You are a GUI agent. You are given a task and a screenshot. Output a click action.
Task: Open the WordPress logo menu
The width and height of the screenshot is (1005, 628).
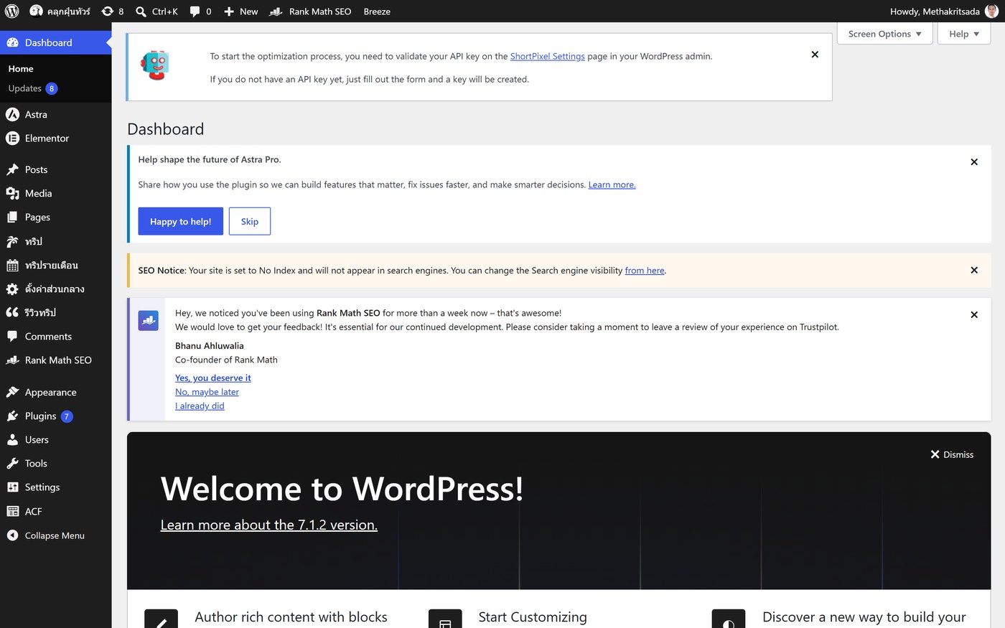12,11
